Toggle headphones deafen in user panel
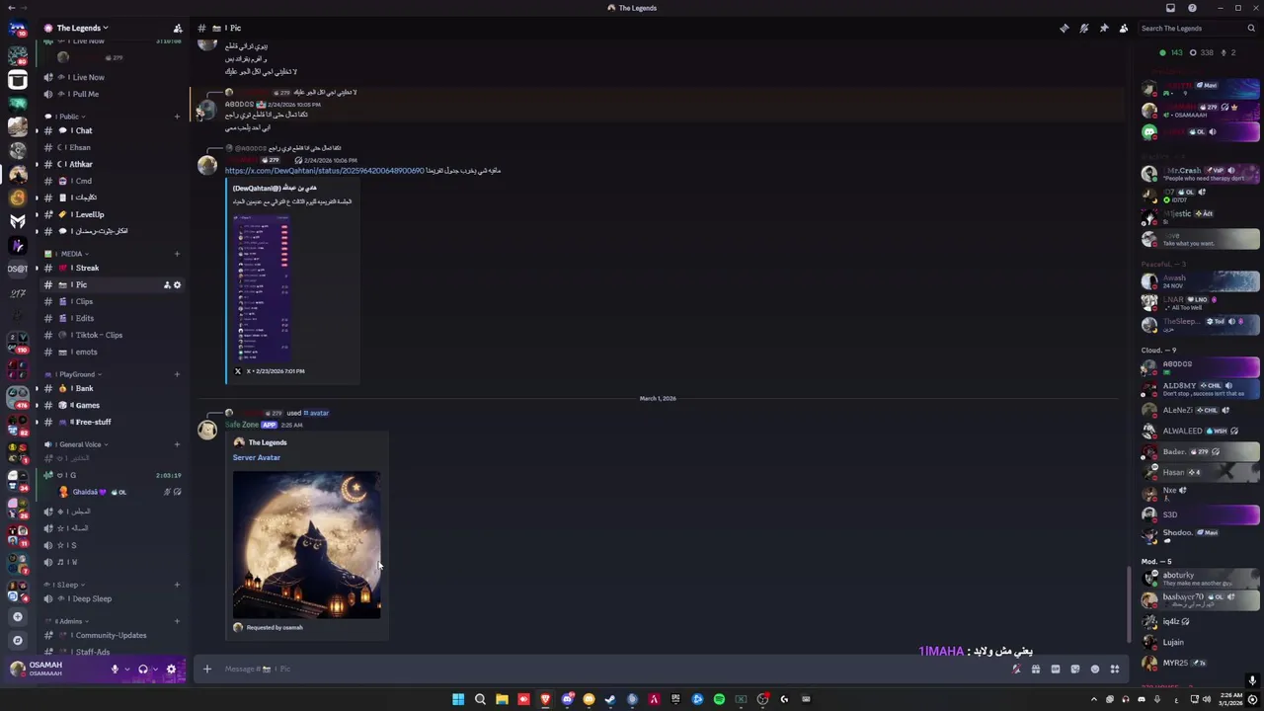 pyautogui.click(x=142, y=670)
